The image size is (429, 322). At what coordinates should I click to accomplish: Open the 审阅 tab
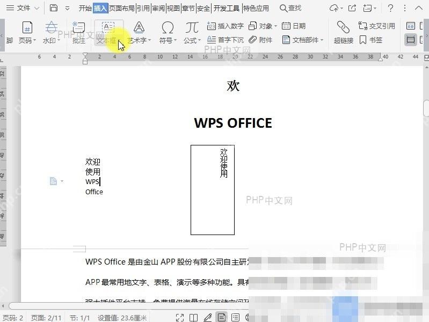tap(158, 9)
